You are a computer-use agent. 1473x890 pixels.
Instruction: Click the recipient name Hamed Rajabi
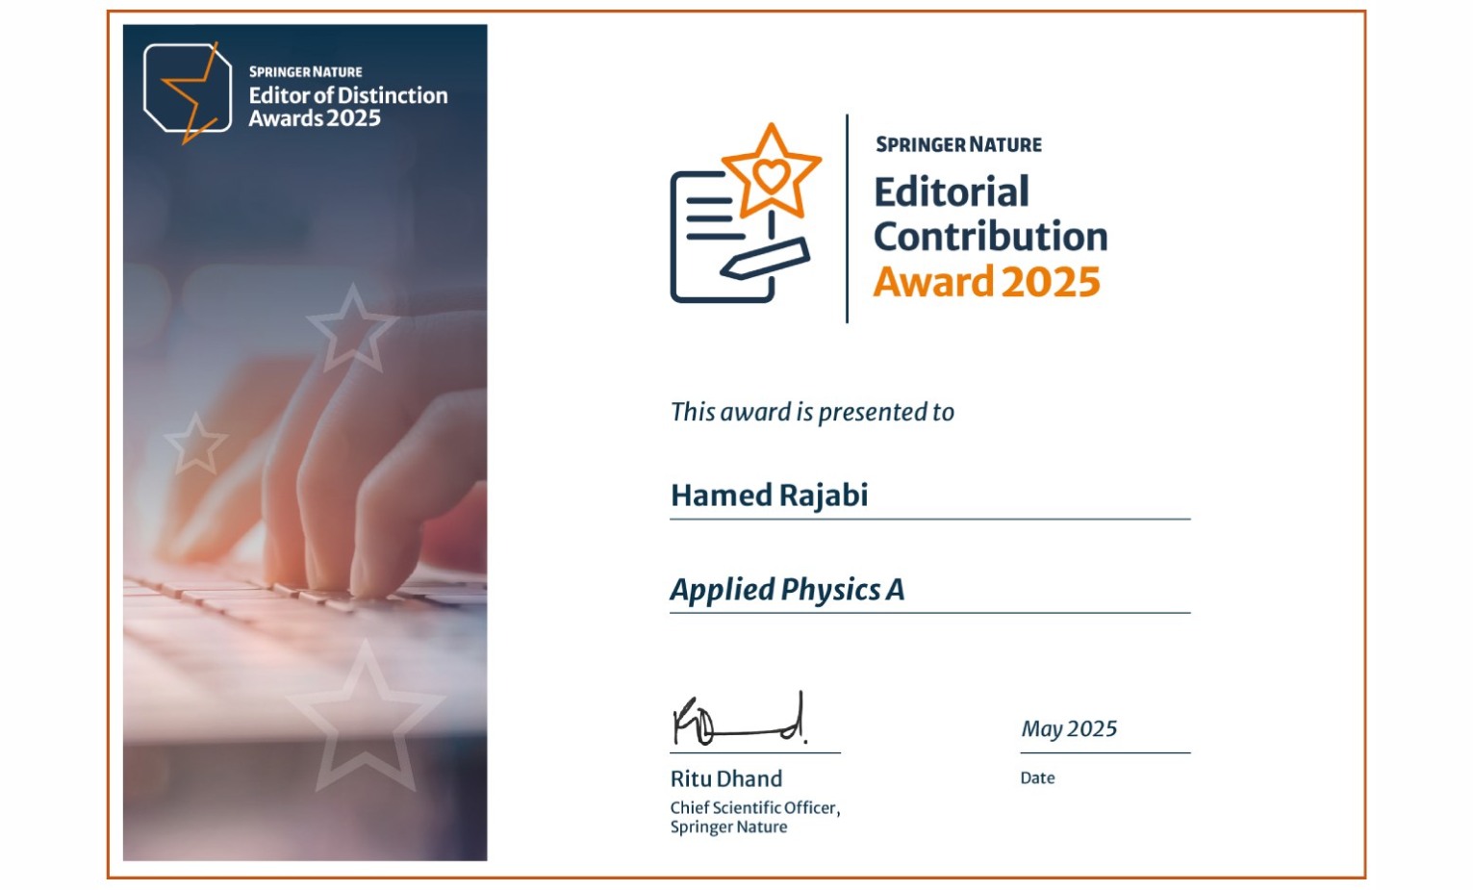tap(769, 495)
